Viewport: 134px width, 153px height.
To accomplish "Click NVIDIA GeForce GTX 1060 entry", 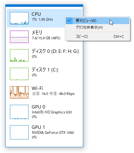I will [x=53, y=133].
